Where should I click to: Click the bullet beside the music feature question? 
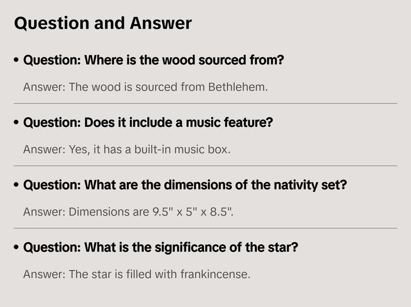(x=17, y=123)
